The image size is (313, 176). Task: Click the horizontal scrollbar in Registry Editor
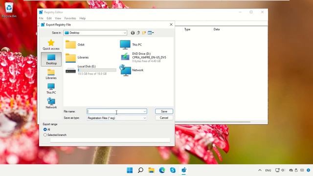[x=213, y=122]
